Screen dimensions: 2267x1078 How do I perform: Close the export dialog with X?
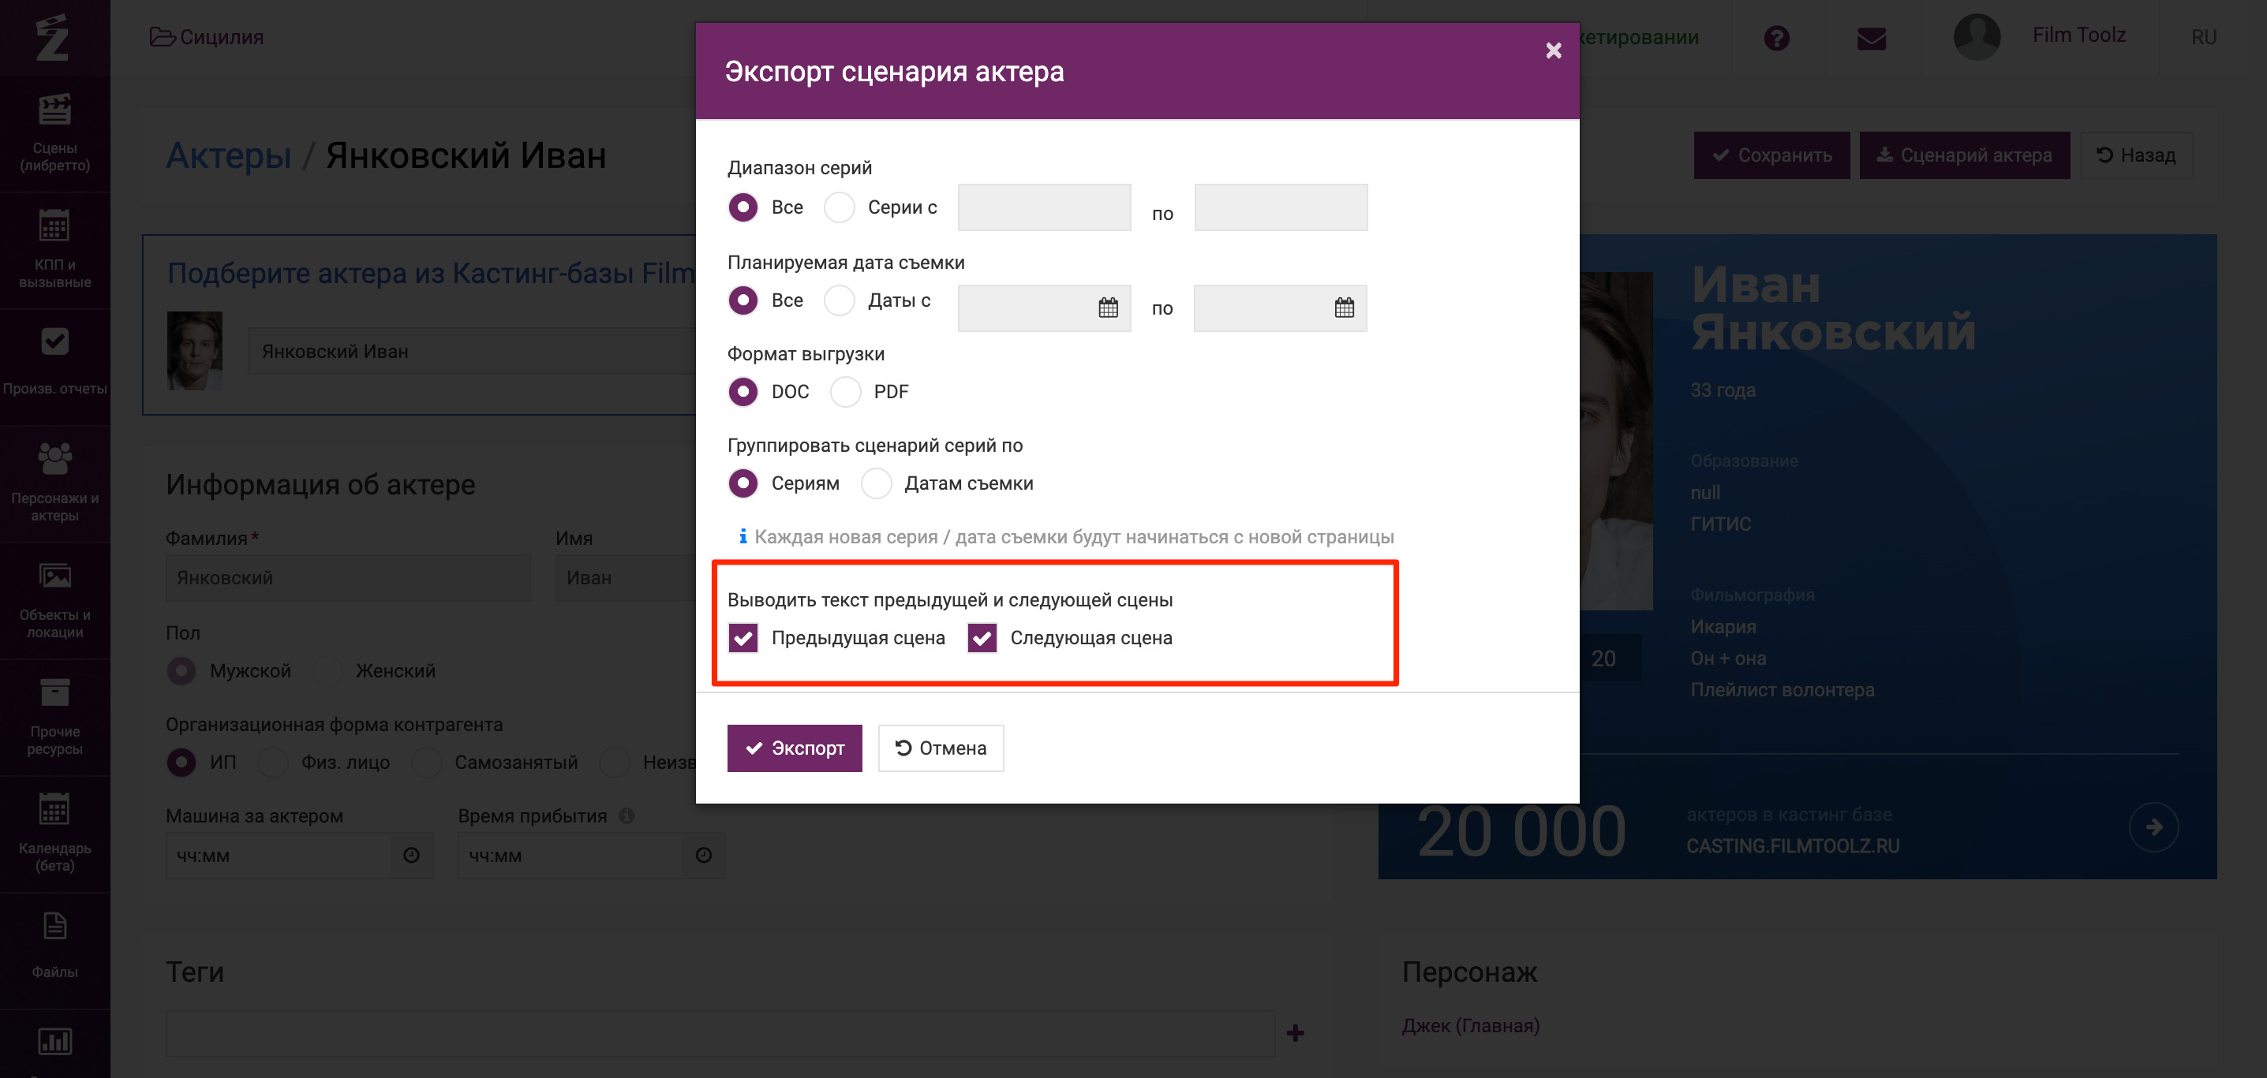[x=1553, y=51]
